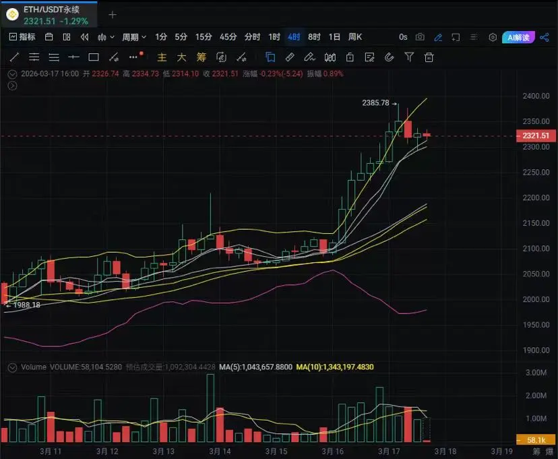Screen dimensions: 558x459
Task: Collapse the main chart info chevron
Action: click(12, 74)
